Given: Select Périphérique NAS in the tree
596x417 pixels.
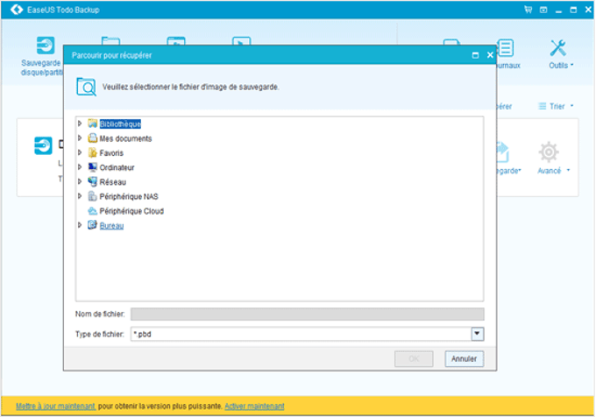Looking at the screenshot, I should coord(129,196).
